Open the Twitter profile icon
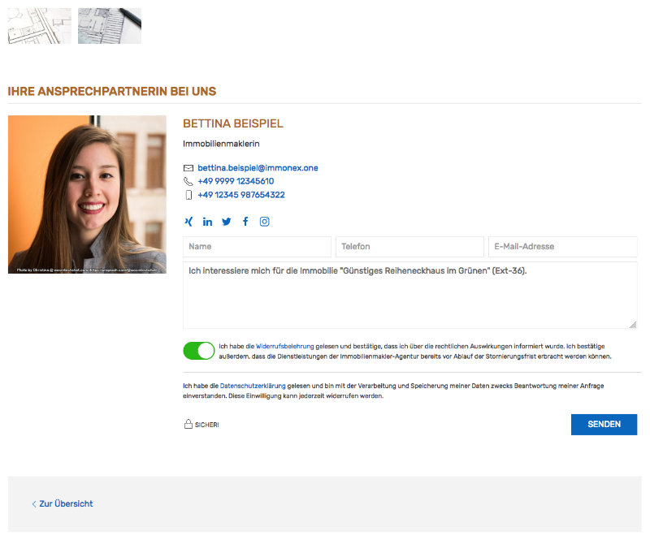The image size is (650, 540). tap(227, 222)
